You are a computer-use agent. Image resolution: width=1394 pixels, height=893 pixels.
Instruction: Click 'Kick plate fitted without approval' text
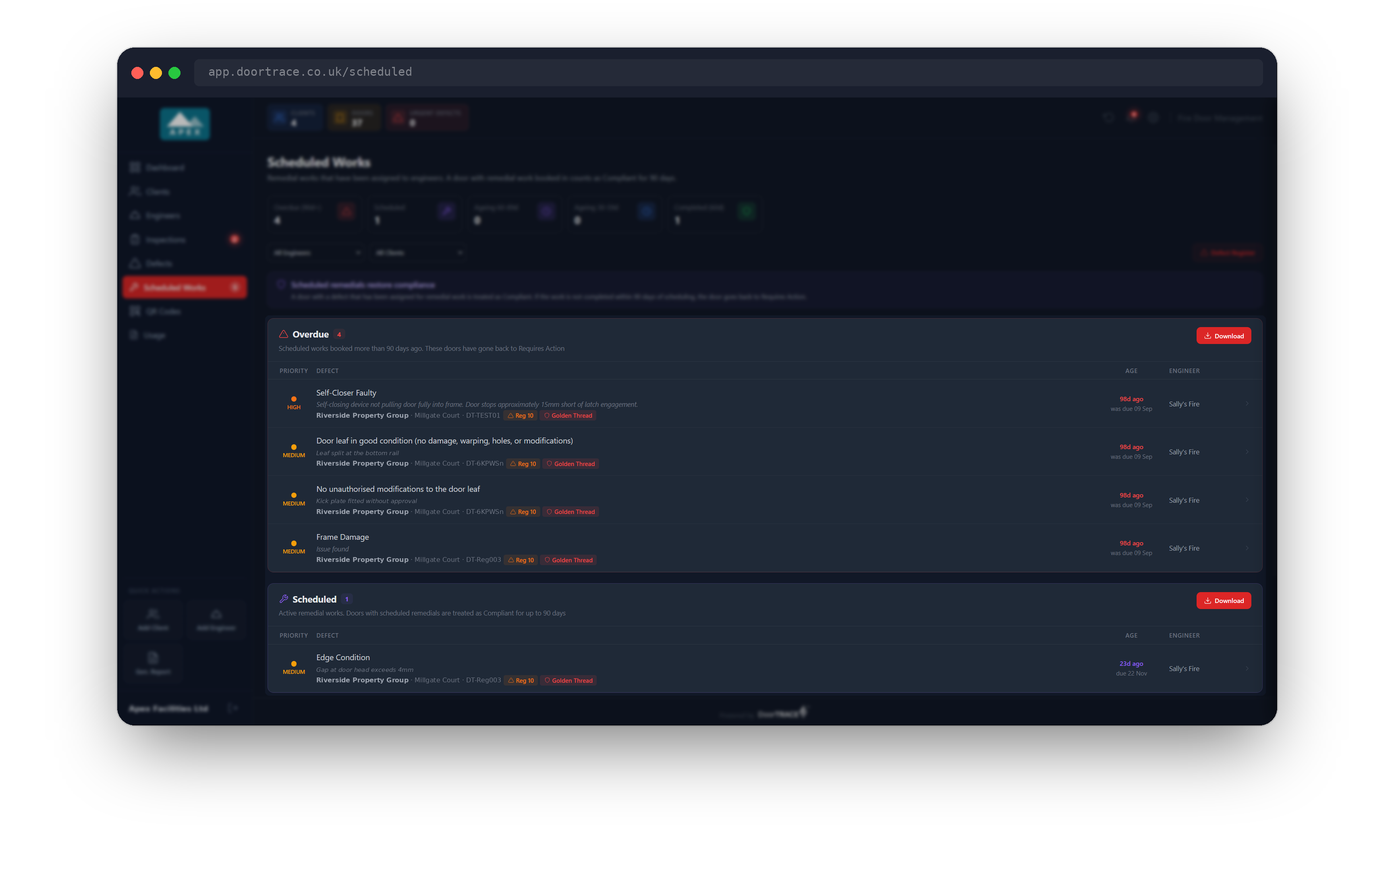click(x=367, y=501)
